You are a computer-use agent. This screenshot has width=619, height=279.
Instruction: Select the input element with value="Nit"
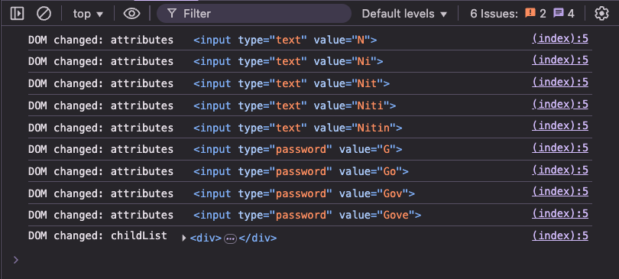click(x=291, y=83)
